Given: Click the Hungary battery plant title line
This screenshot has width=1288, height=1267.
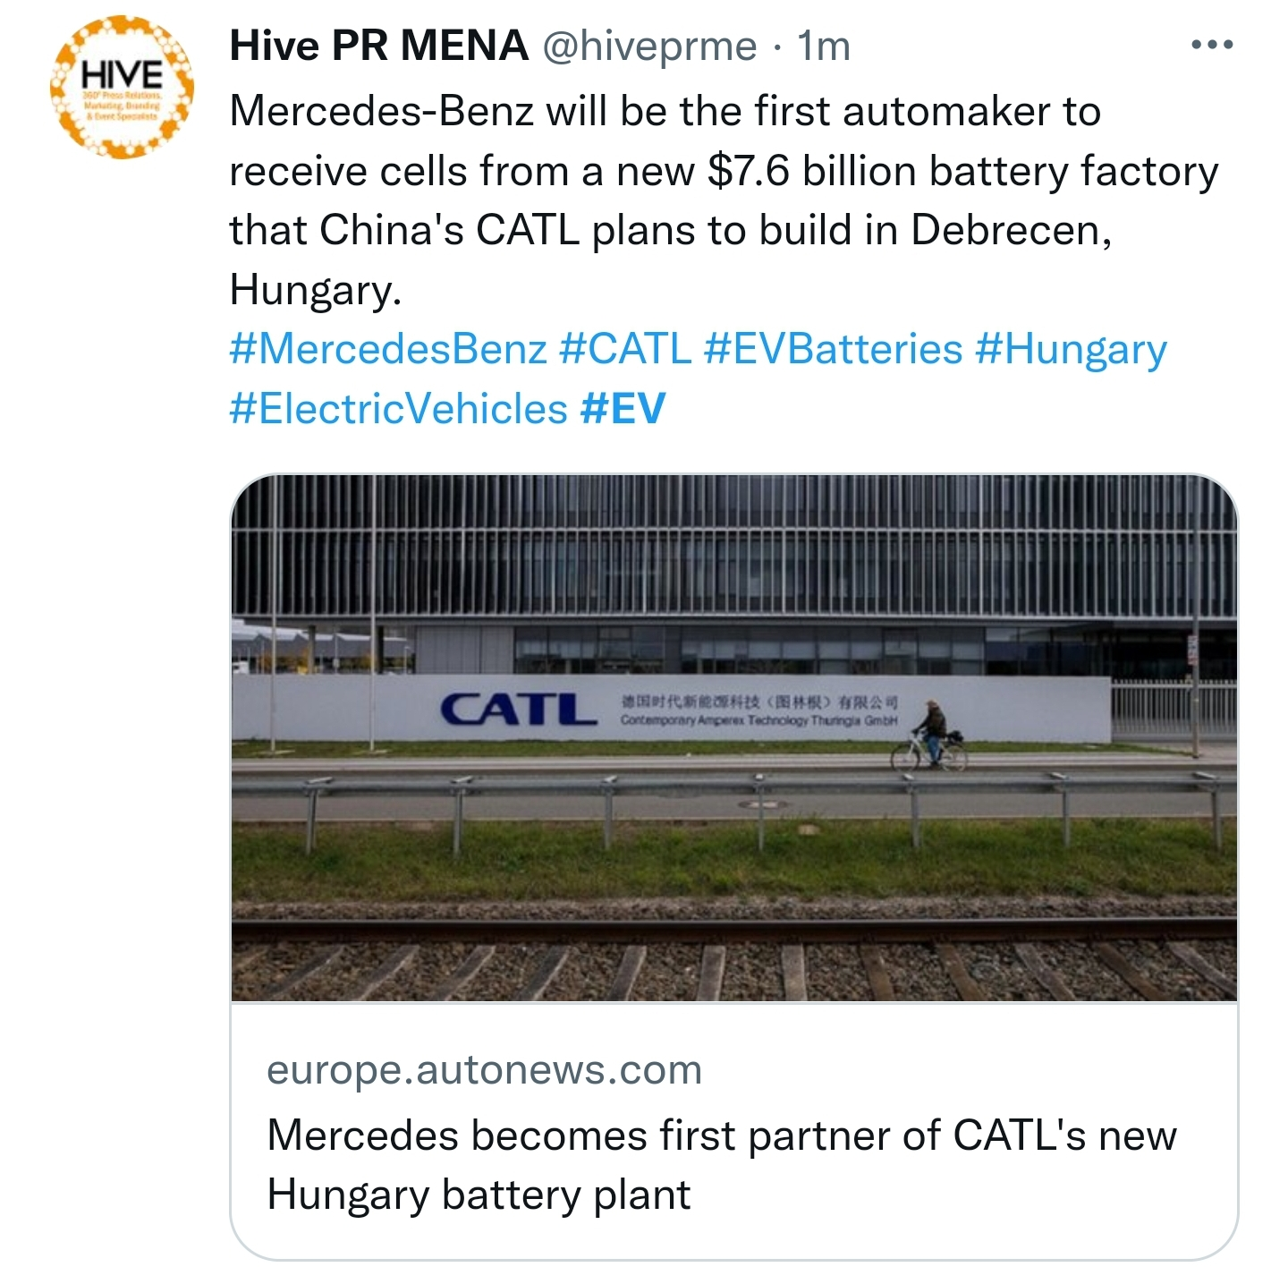Looking at the screenshot, I should (479, 1195).
